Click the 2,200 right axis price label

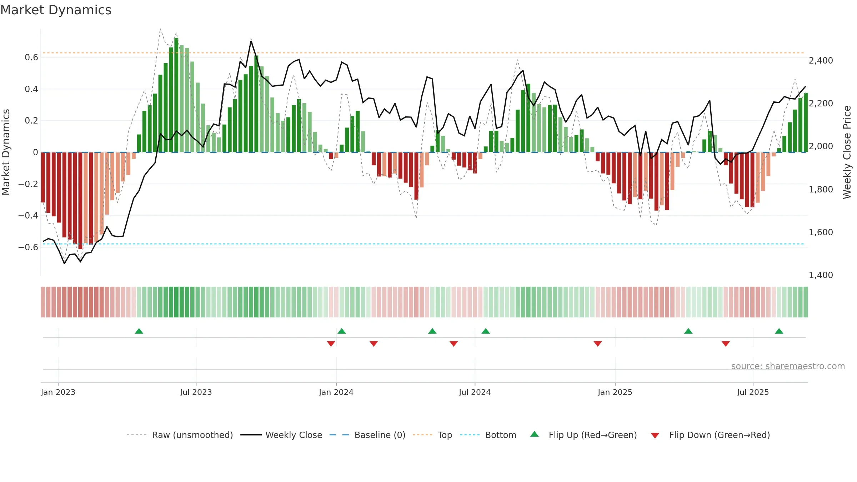[x=821, y=103]
